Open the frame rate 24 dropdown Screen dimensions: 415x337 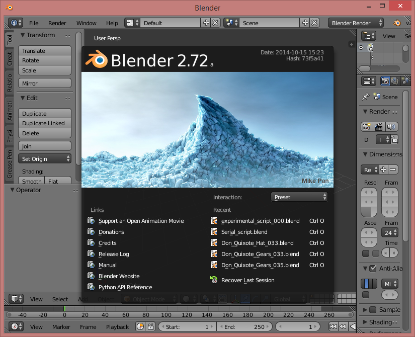click(x=389, y=233)
